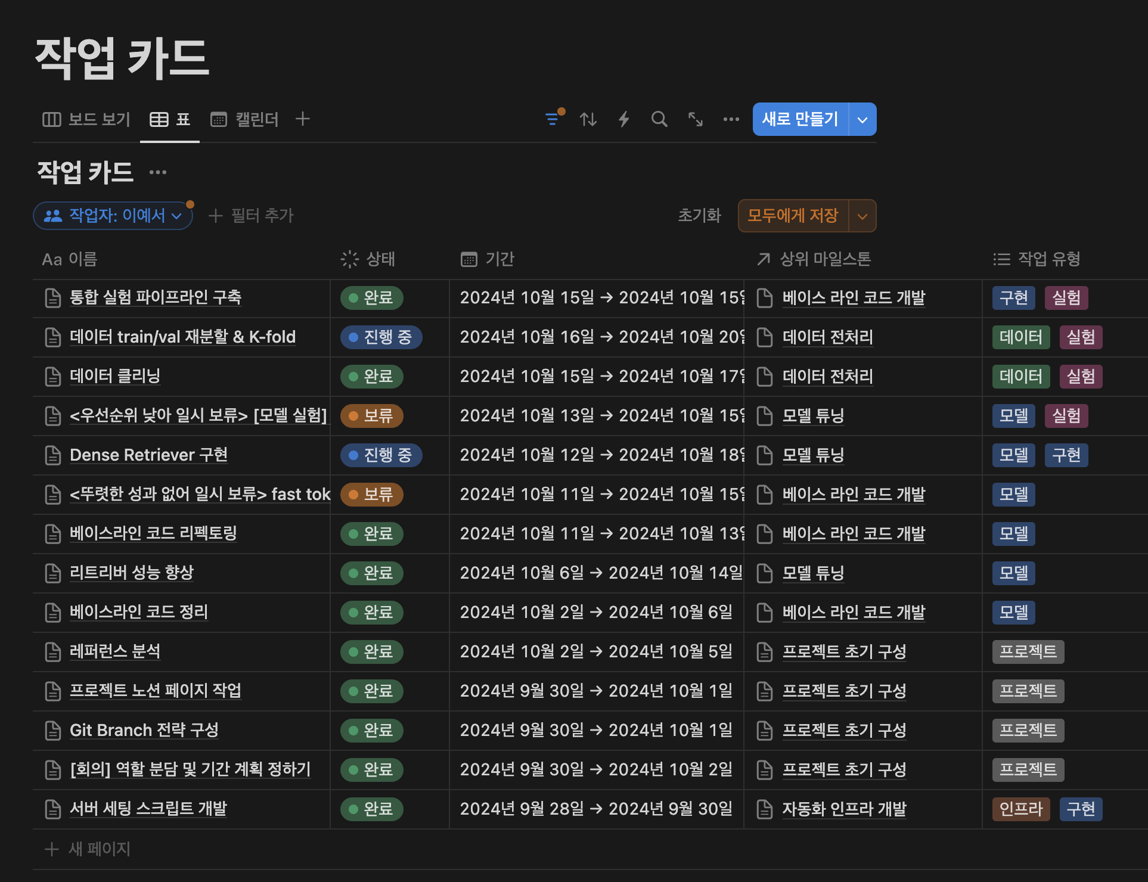Open 완료 status of 서버 세팅 스크립트 개발
The image size is (1148, 882).
click(x=372, y=809)
